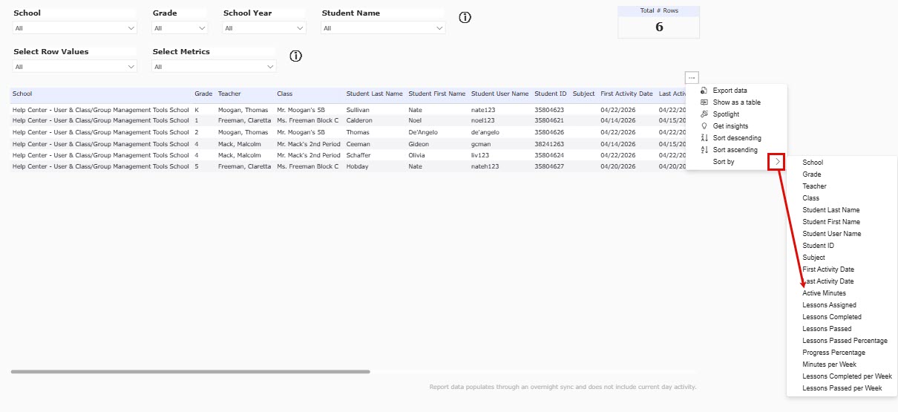Click the Teacher column header

[229, 94]
